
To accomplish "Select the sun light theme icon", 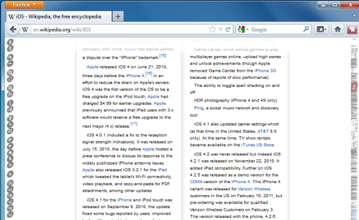I will pos(10,153).
